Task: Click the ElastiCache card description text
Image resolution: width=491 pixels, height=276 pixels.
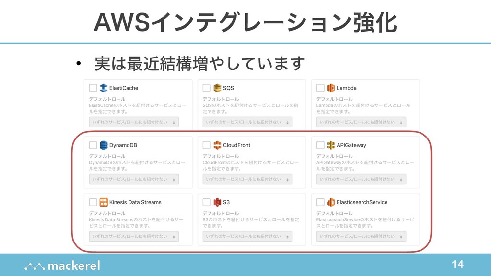Action: [138, 108]
